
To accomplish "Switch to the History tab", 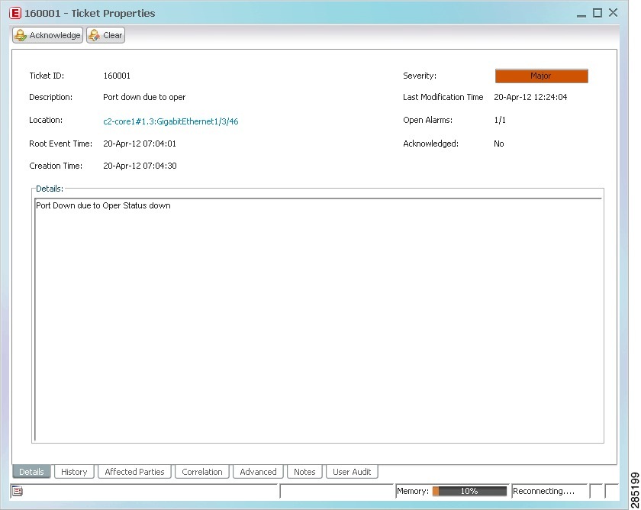I will pyautogui.click(x=74, y=472).
